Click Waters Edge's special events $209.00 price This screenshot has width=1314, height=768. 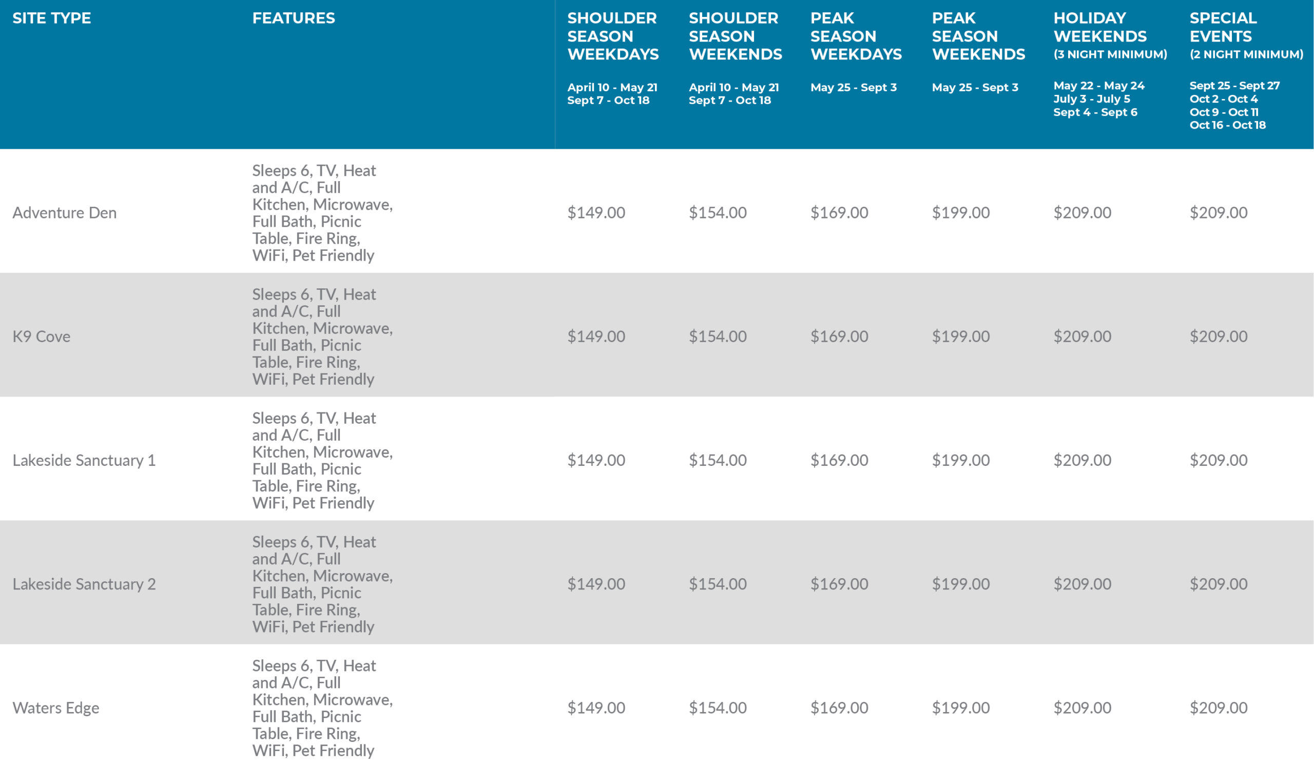(1218, 707)
